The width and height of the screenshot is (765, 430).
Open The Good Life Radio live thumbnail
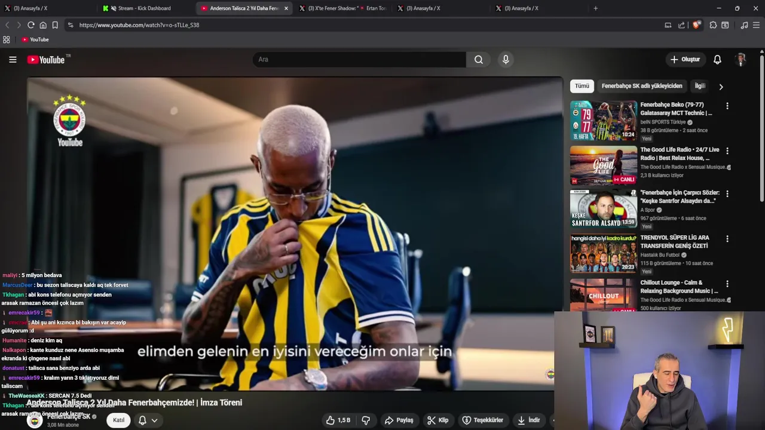tap(604, 165)
